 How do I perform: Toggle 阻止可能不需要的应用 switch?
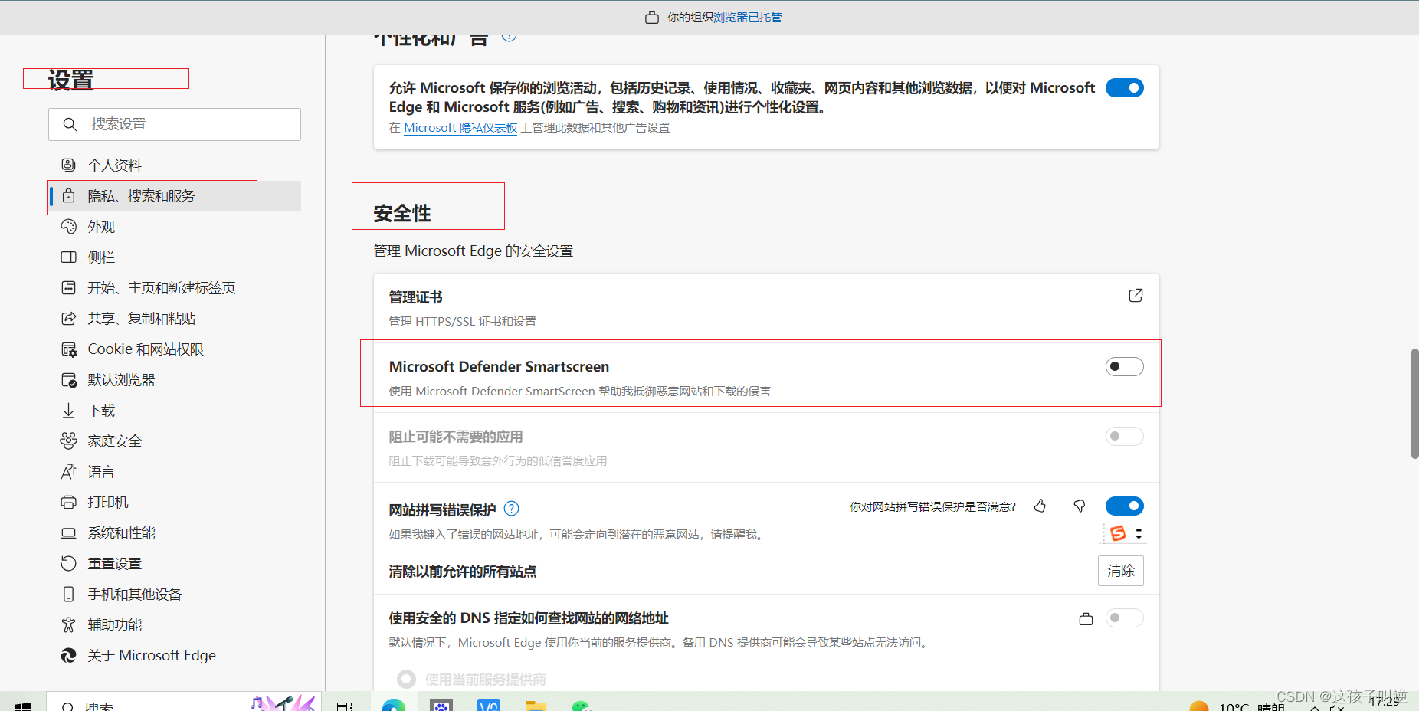[1124, 437]
